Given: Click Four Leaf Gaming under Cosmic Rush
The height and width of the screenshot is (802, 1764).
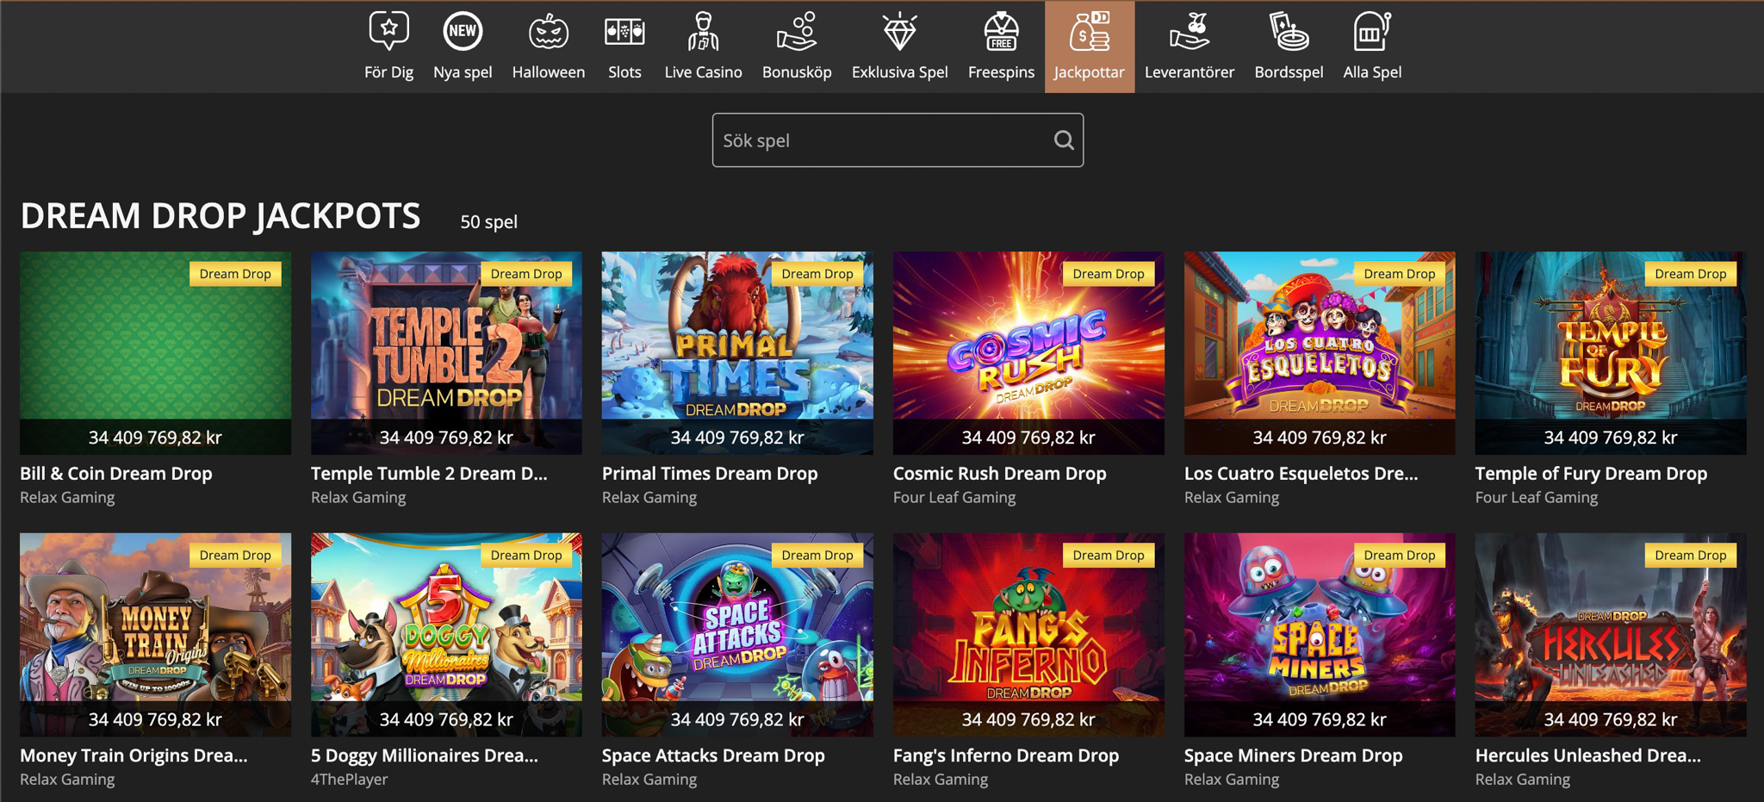Looking at the screenshot, I should (954, 497).
